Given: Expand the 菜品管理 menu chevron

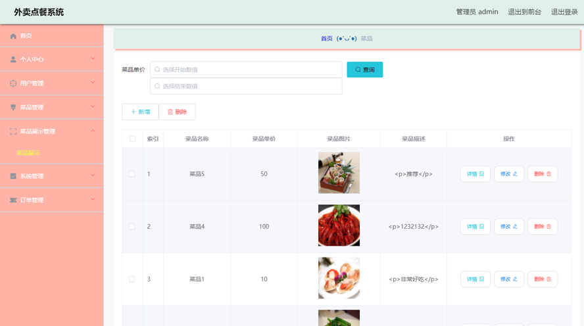Looking at the screenshot, I should coord(93,106).
